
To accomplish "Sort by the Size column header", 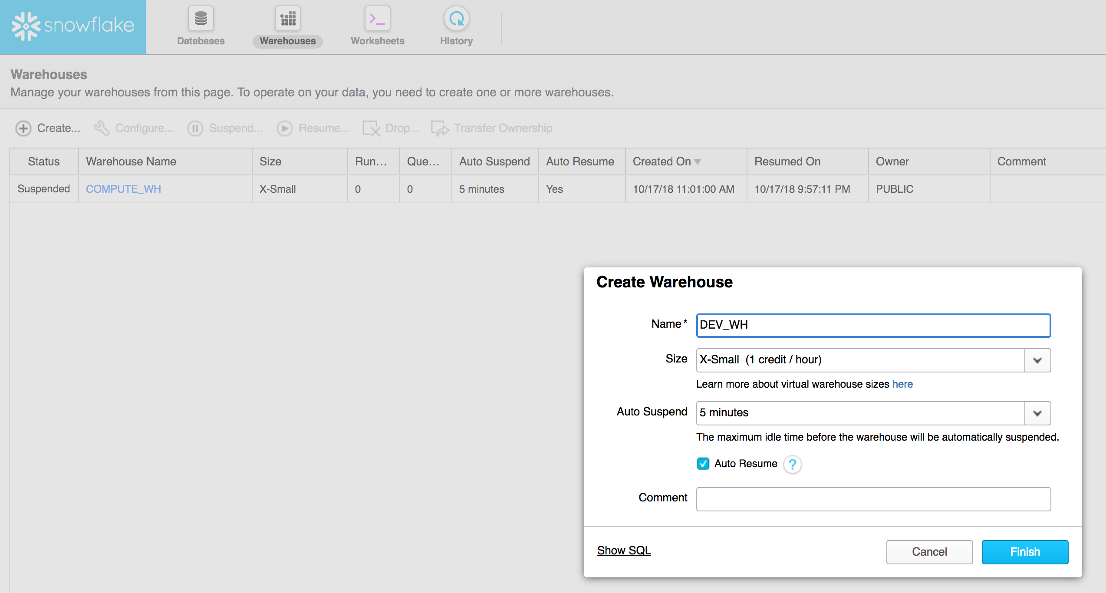I will pos(300,161).
